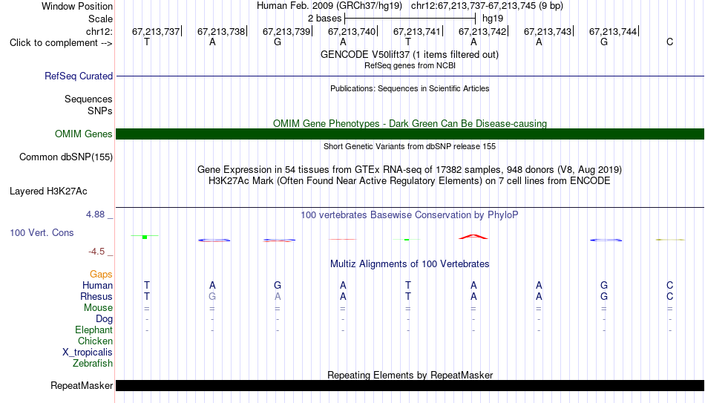705x403 pixels.
Task: Click the GENCODE V50lift37 track title
Action: click(x=409, y=54)
